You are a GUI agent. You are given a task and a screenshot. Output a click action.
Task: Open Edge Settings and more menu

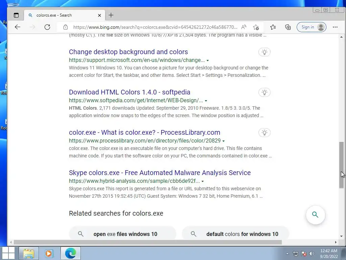coord(335,27)
